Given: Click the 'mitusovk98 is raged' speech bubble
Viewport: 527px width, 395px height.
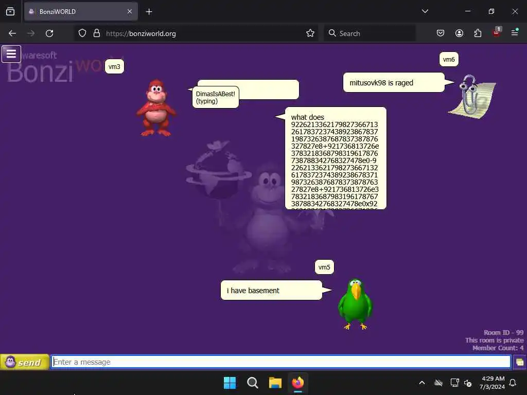Looking at the screenshot, I should pyautogui.click(x=394, y=83).
